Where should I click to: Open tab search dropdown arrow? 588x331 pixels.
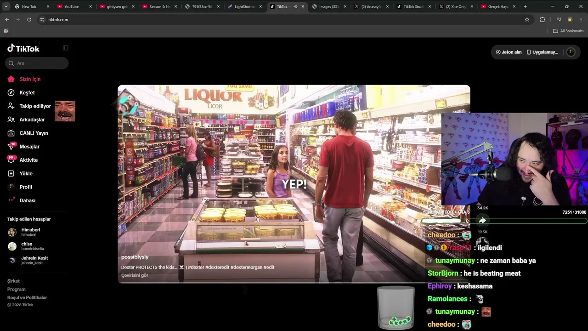(6, 6)
